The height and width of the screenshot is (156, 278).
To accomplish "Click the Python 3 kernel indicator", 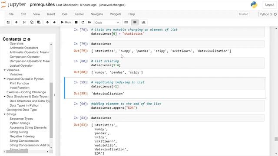I will click(x=265, y=14).
